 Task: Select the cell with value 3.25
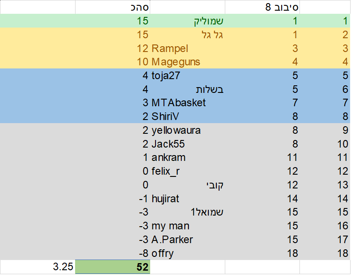tap(38, 267)
